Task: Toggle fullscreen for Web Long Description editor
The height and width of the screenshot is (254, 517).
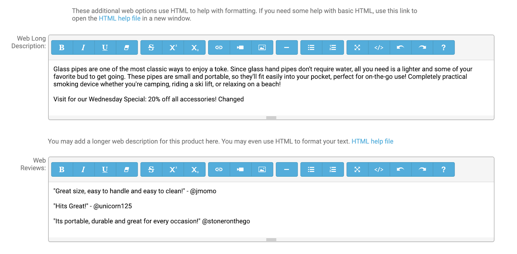Action: tap(357, 48)
